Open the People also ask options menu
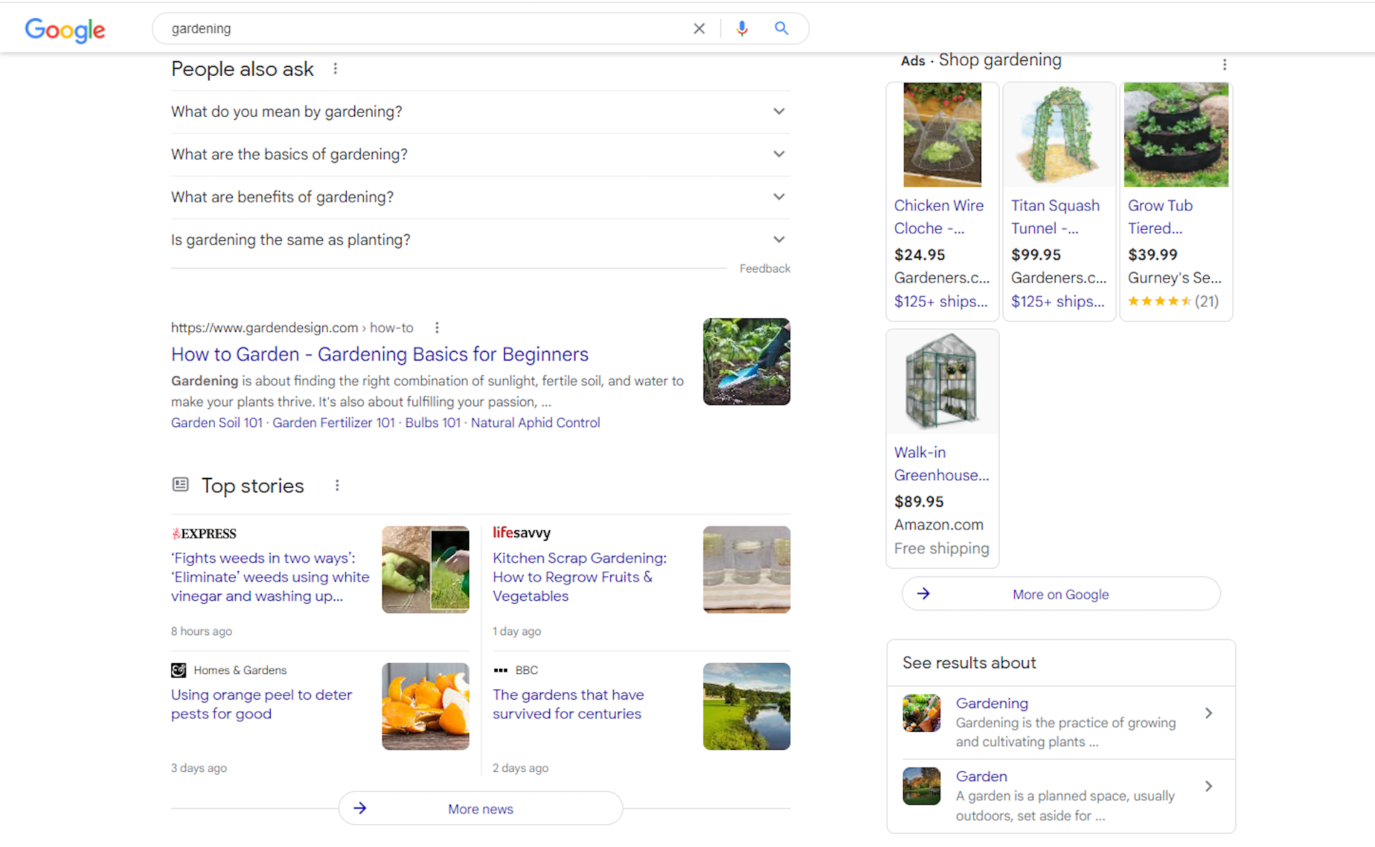The width and height of the screenshot is (1375, 847). [335, 68]
